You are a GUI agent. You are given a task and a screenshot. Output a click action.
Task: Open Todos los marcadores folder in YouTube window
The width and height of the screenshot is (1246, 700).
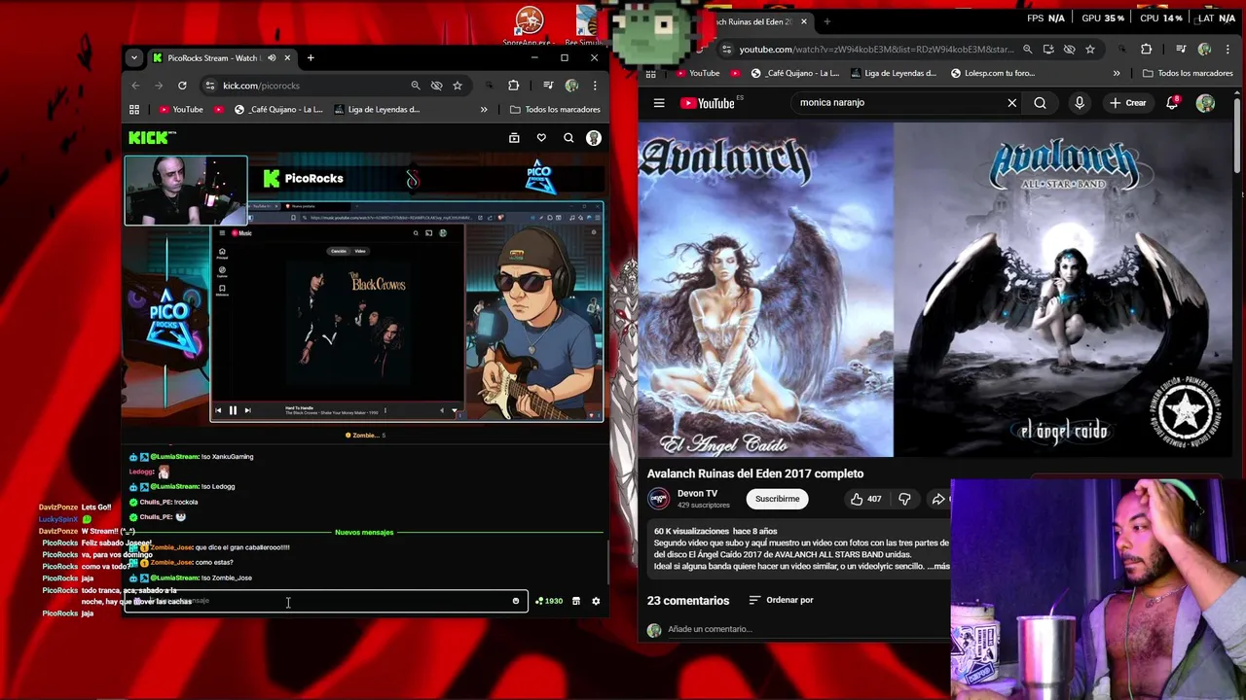click(1188, 73)
